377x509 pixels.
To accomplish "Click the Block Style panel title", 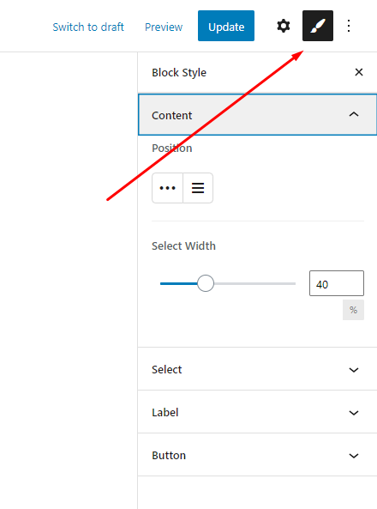I will [179, 72].
